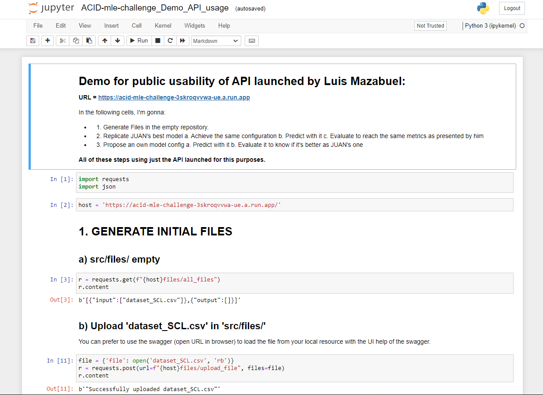This screenshot has height=395, width=543.
Task: Cut the selected cell using scissors icon
Action: 62,40
